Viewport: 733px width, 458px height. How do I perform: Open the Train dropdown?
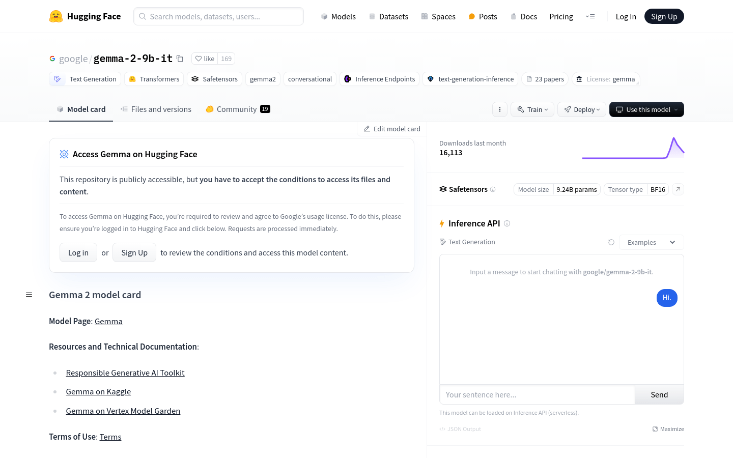[532, 109]
